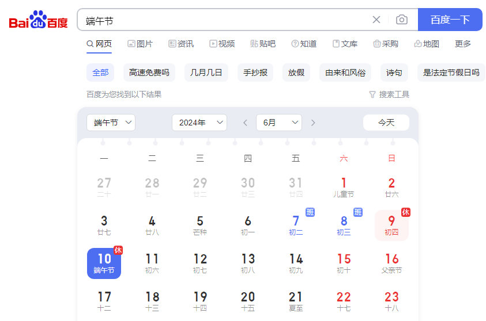Image resolution: width=486 pixels, height=321 pixels.
Task: Click in the search input field
Action: coord(225,20)
